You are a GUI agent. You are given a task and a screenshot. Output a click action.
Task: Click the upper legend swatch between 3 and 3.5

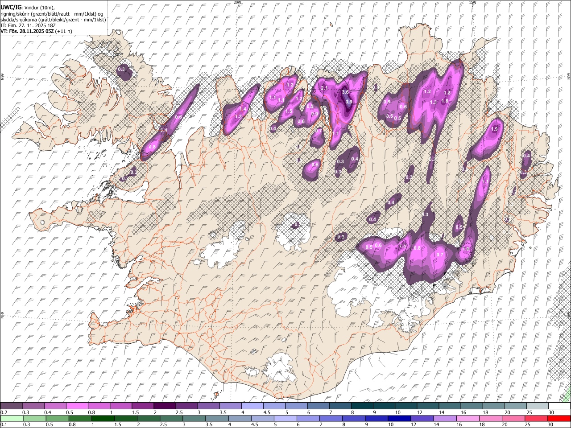208,406
